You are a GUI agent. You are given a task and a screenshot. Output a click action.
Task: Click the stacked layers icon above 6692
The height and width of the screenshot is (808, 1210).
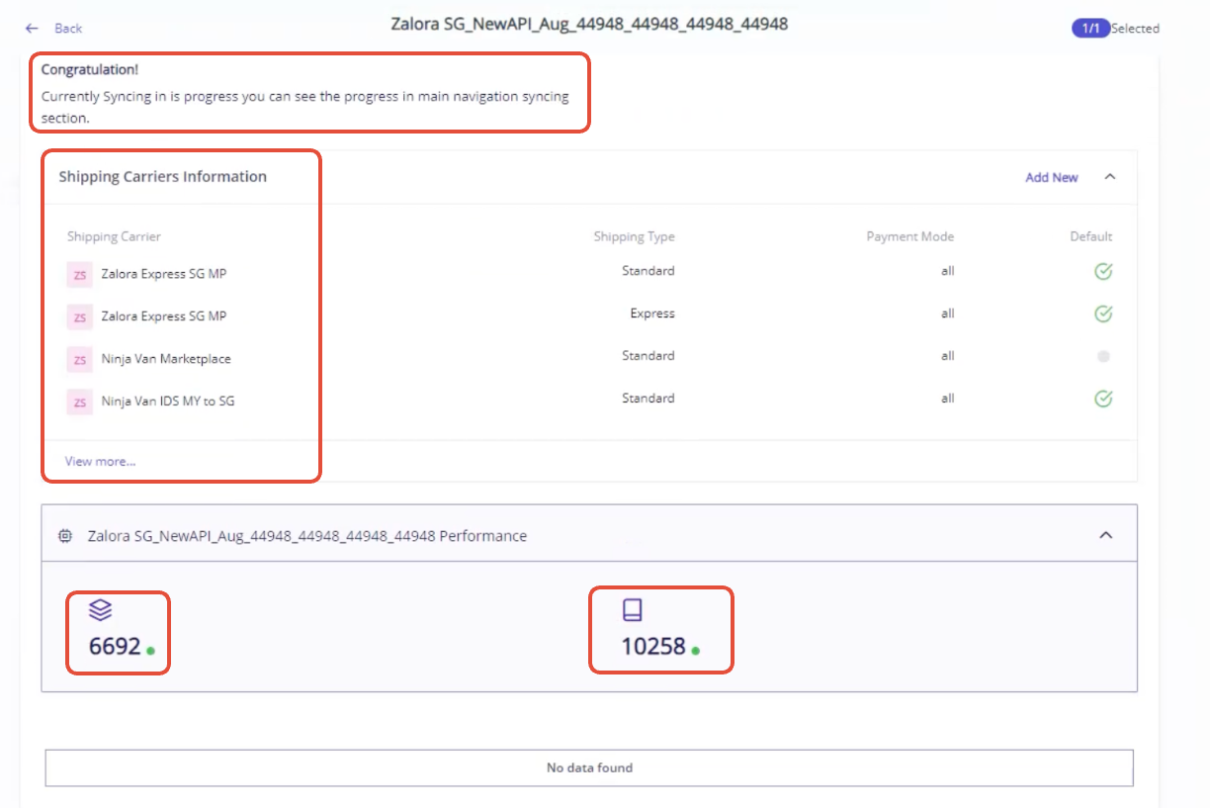point(100,610)
